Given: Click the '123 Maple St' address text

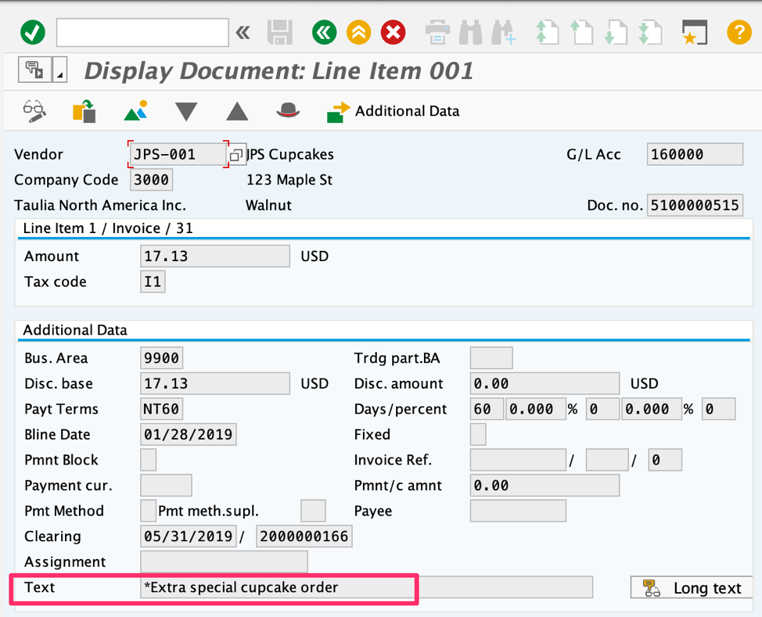Looking at the screenshot, I should coord(289,180).
